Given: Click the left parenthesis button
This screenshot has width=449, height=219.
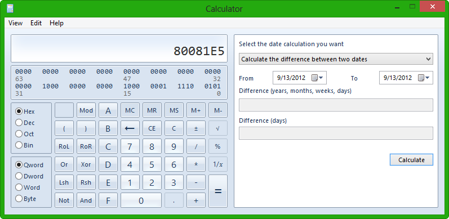Looking at the screenshot, I should coord(64,128).
